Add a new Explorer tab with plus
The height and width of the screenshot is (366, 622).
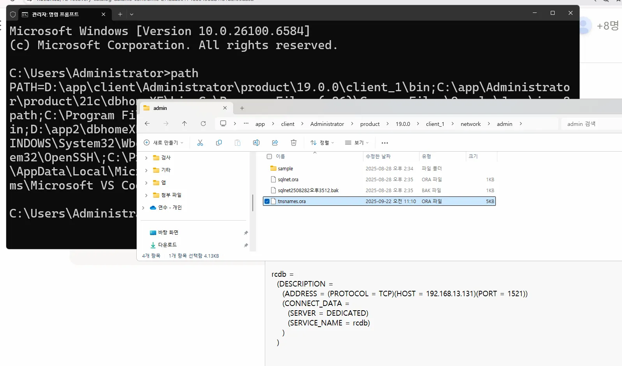pos(242,108)
